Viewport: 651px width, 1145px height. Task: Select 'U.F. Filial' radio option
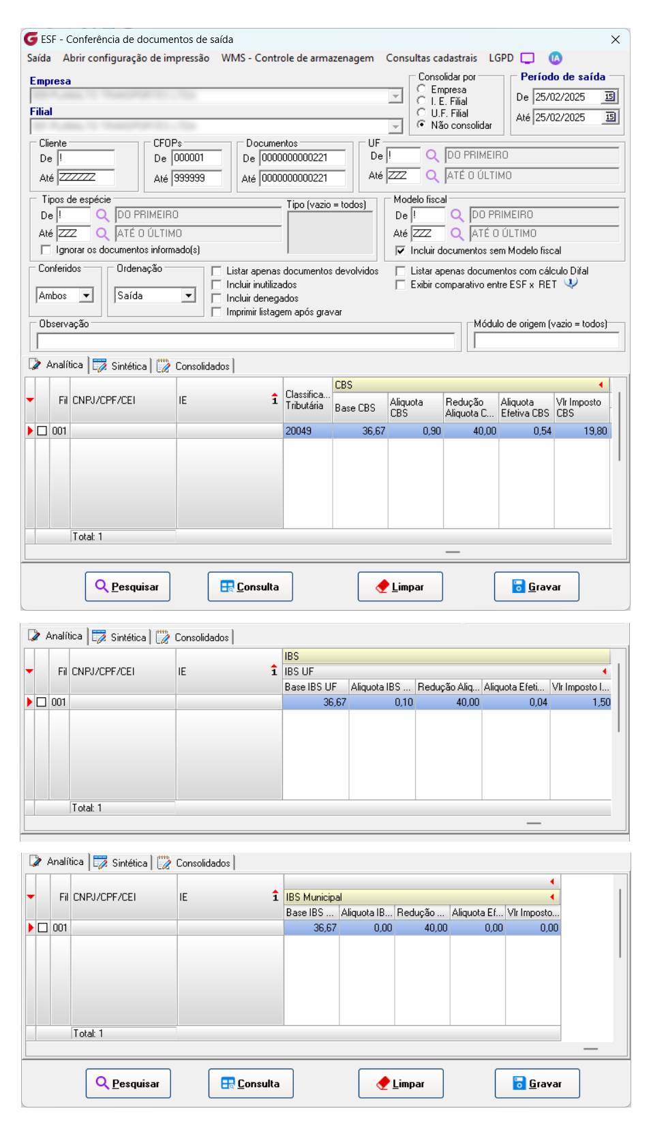421,113
